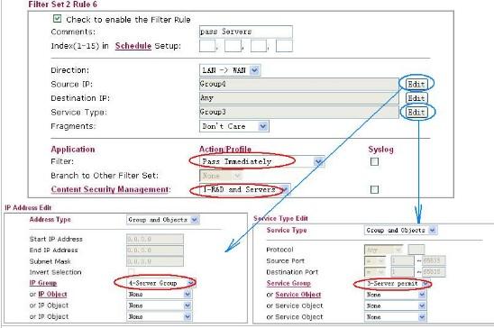494x328 pixels.
Task: Click the Subnet Mask field
Action: (x=155, y=261)
